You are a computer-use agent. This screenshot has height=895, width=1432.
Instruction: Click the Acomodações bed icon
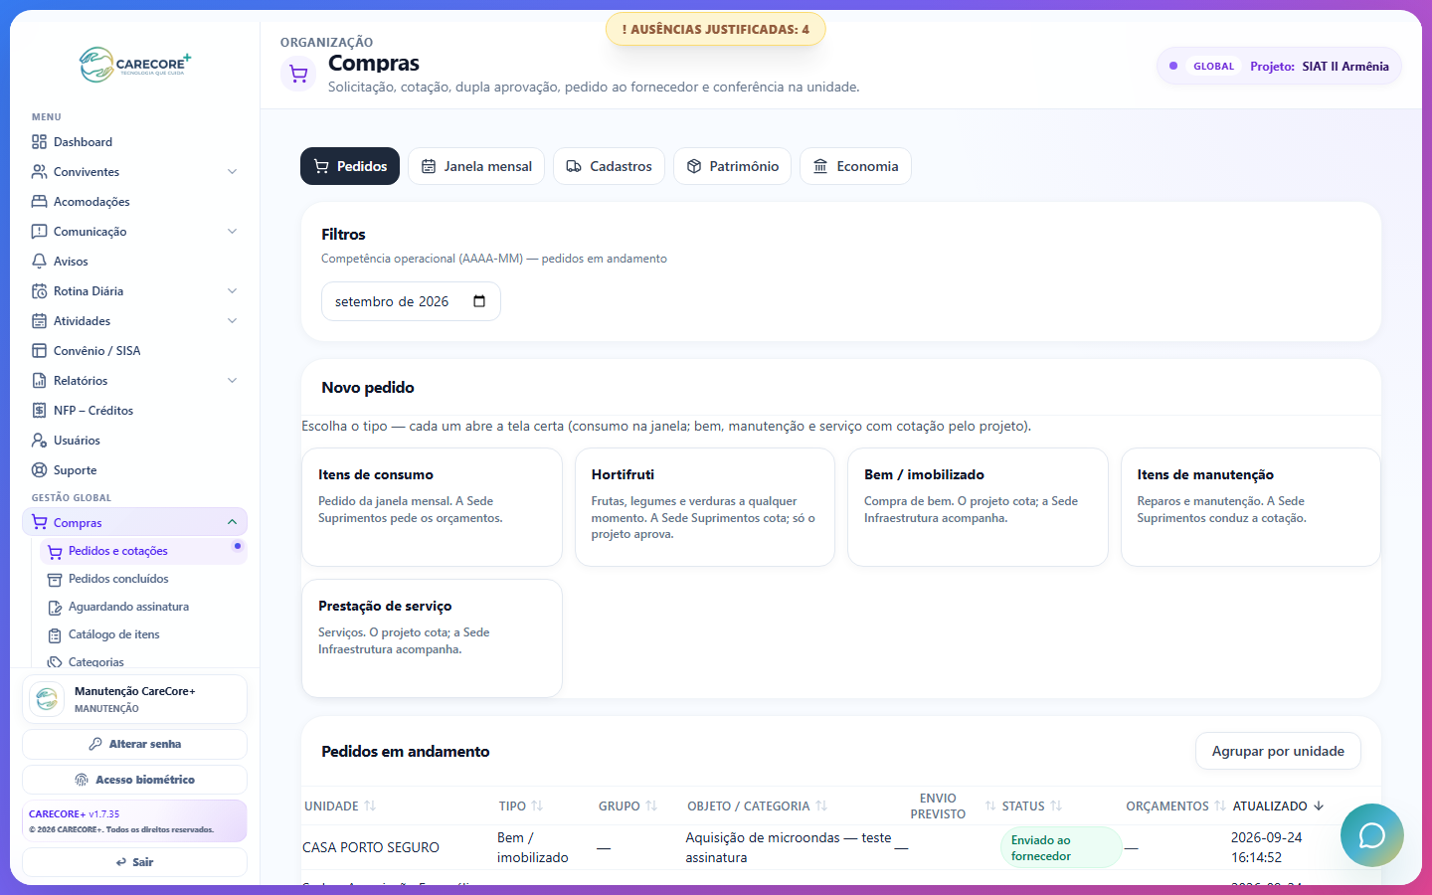coord(39,202)
